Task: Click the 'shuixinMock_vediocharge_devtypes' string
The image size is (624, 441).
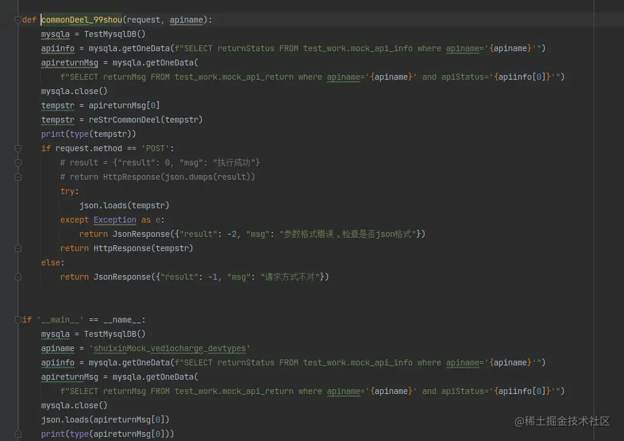Action: click(x=170, y=348)
